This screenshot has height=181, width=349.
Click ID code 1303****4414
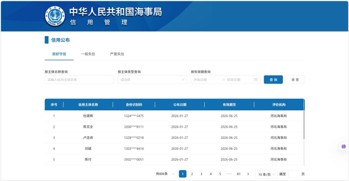pos(134,148)
